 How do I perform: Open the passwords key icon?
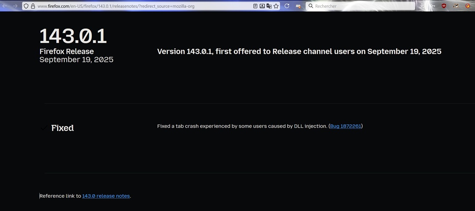coord(432,6)
